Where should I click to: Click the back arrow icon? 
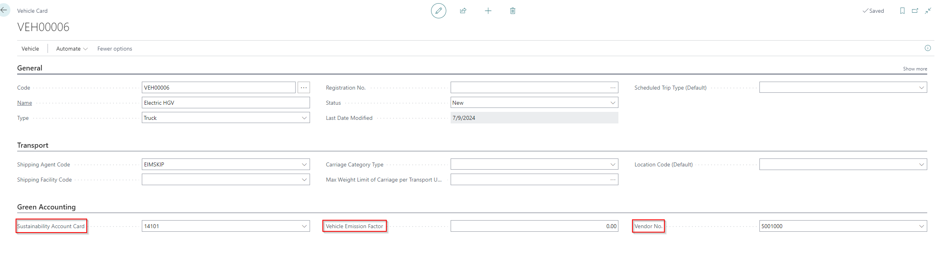[4, 10]
